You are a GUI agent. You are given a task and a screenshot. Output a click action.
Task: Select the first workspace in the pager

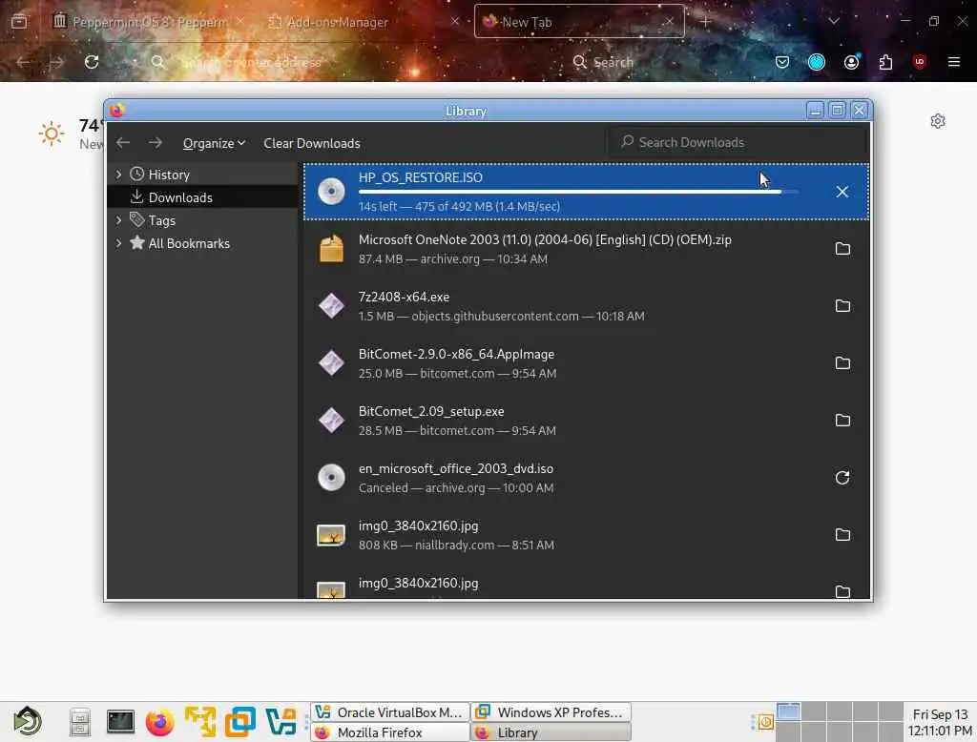point(787,711)
